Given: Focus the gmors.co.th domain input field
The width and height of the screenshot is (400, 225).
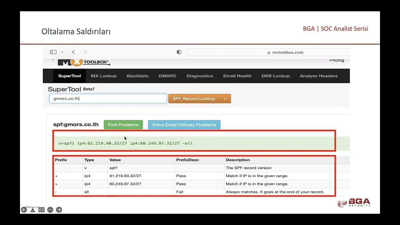Looking at the screenshot, I should (108, 98).
